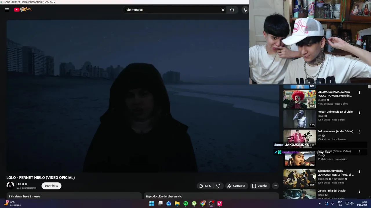Image resolution: width=371 pixels, height=208 pixels.
Task: Open calendar from 23:31 clock
Action: [x=362, y=203]
